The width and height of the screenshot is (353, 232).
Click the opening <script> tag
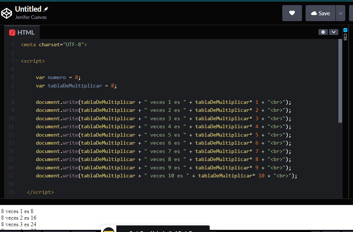point(33,61)
